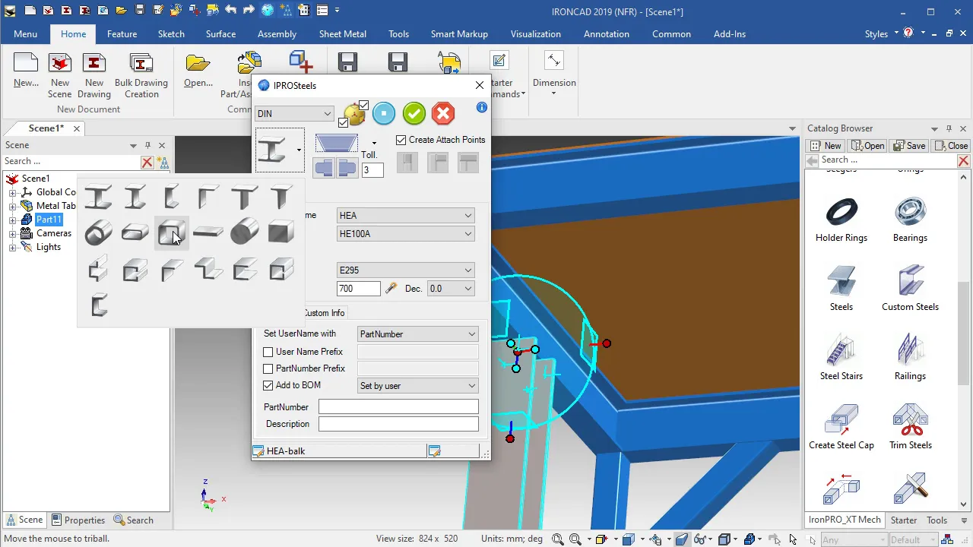
Task: Uncheck Add to BOM
Action: pos(268,385)
